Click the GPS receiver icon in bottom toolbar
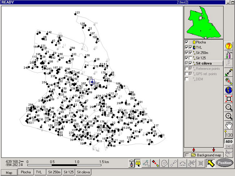The height and width of the screenshot is (176, 235). tap(132, 163)
